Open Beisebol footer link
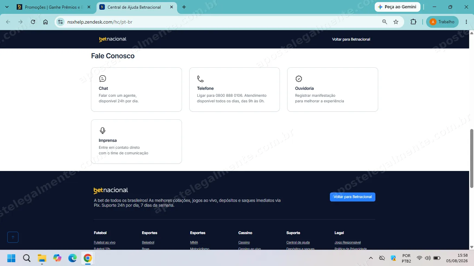Viewport: 474px width, 266px height. 148,242
